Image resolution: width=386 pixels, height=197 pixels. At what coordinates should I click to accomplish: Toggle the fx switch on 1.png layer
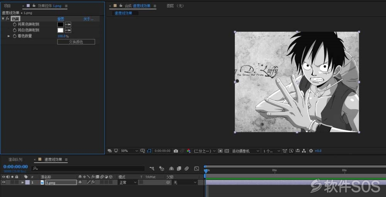click(x=93, y=182)
